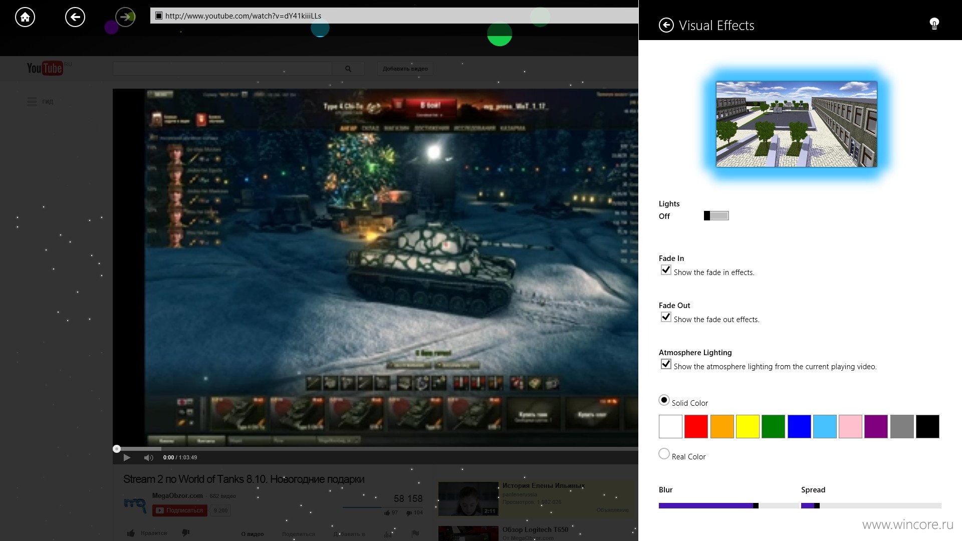Like the video with thumbs up icon
Image resolution: width=962 pixels, height=541 pixels.
131,533
